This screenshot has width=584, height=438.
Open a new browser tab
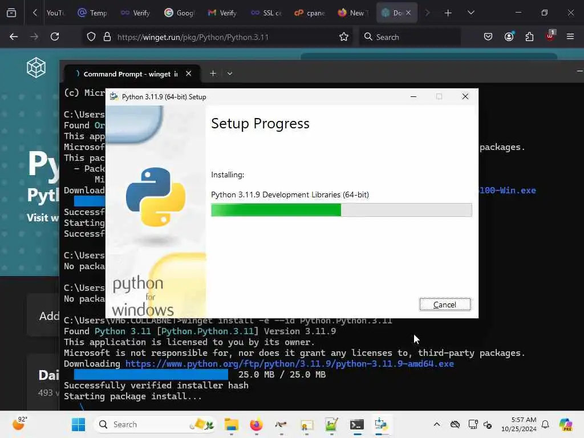pos(448,13)
